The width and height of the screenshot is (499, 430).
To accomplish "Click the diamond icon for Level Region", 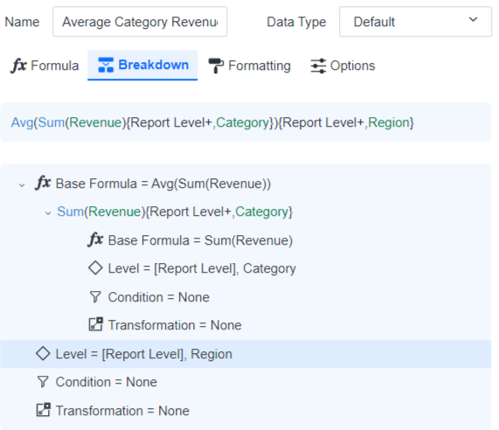I will coord(43,354).
